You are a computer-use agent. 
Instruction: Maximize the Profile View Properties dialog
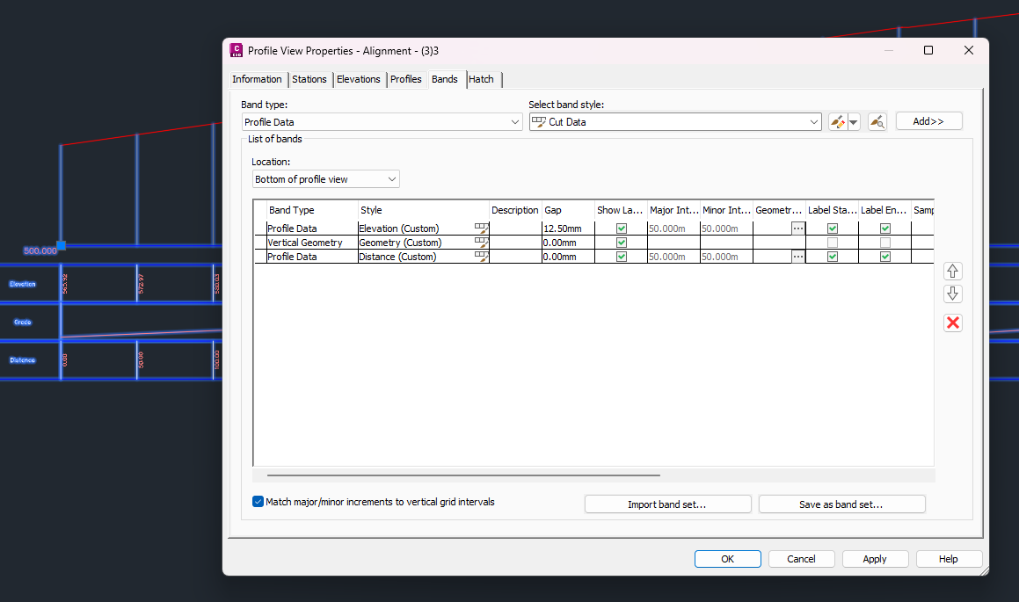point(928,50)
